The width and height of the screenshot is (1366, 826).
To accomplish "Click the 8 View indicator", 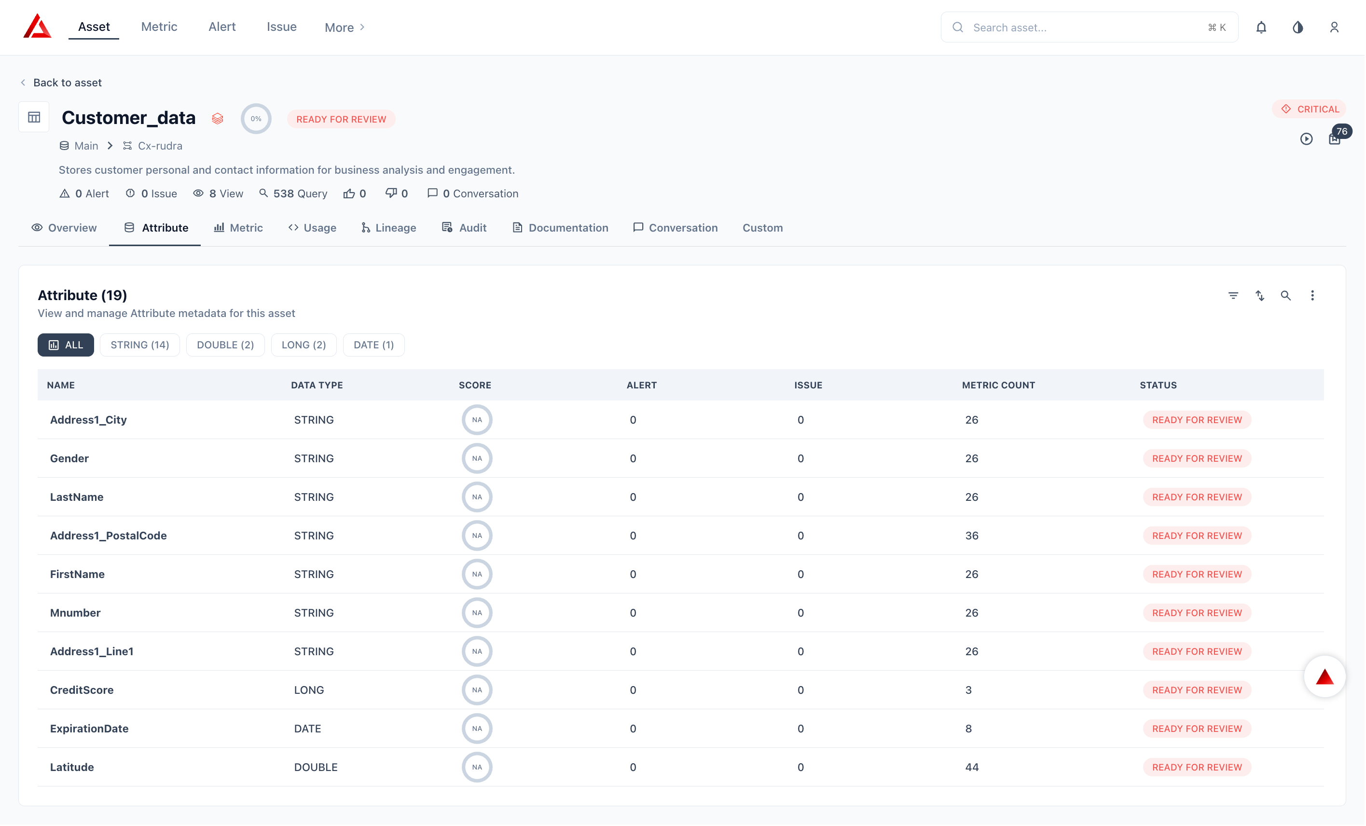I will (219, 193).
